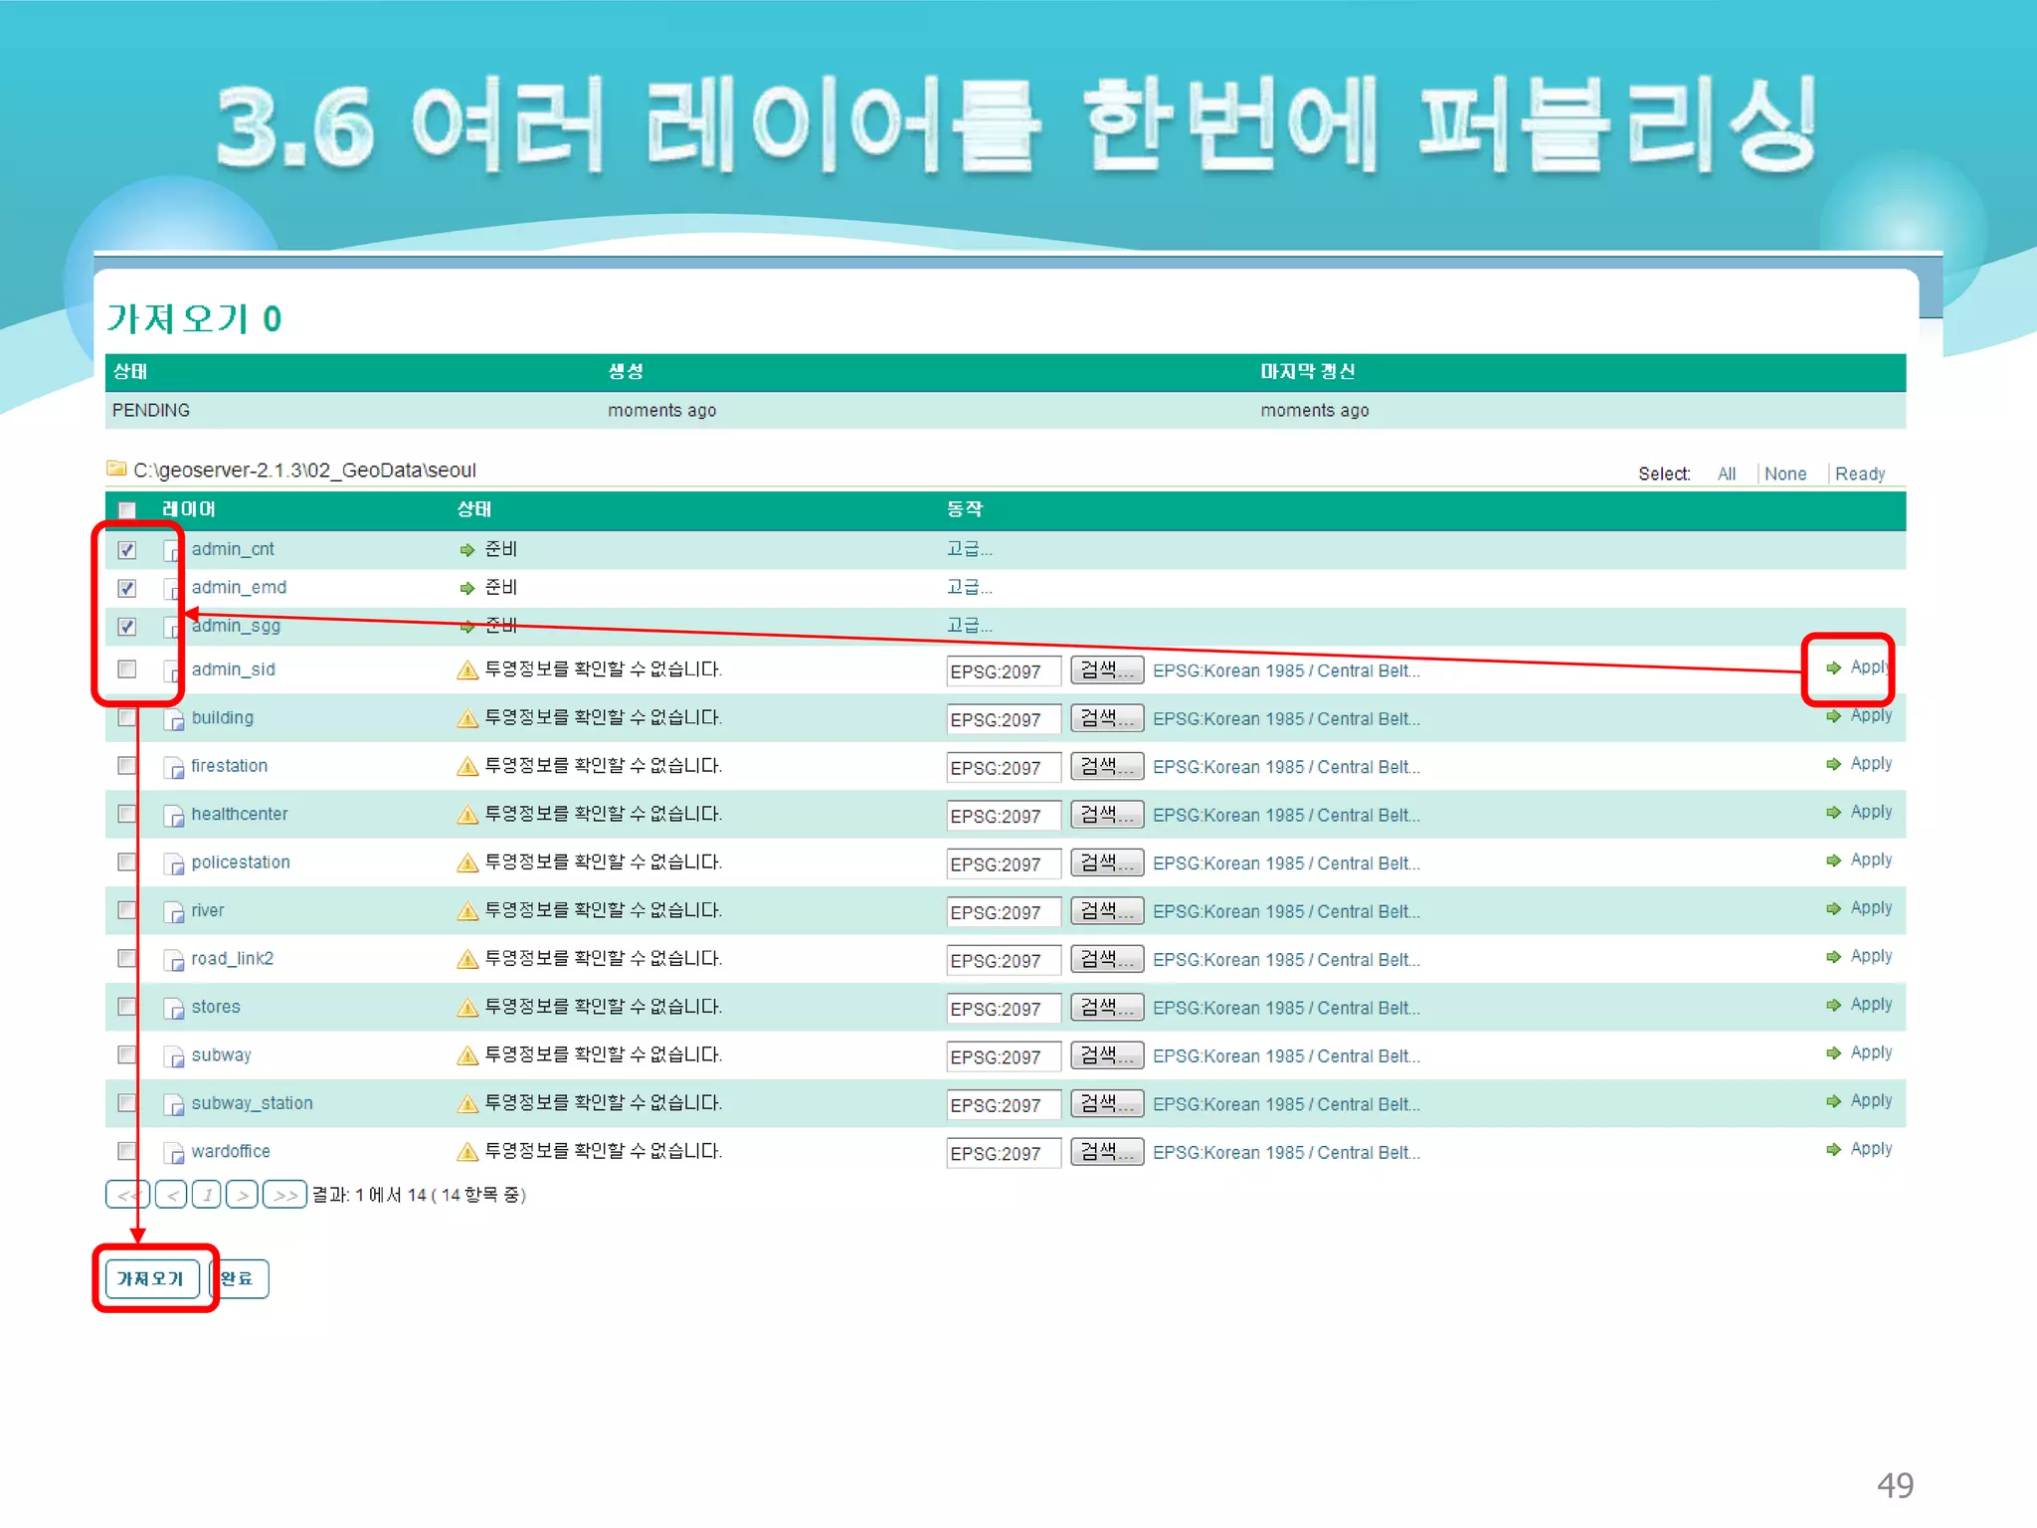The width and height of the screenshot is (2037, 1528).
Task: Sort by 레이어 column header
Action: click(189, 509)
